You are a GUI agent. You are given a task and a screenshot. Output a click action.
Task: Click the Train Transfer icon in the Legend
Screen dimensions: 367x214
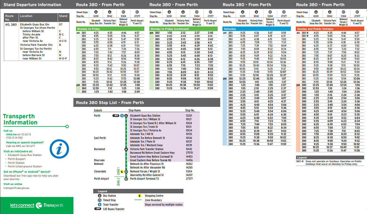point(99,205)
